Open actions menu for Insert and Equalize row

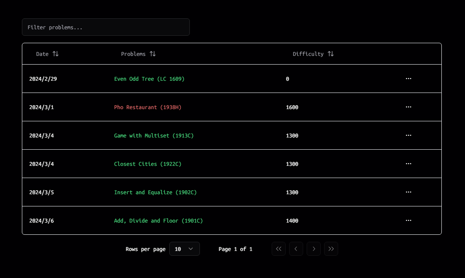pyautogui.click(x=408, y=192)
